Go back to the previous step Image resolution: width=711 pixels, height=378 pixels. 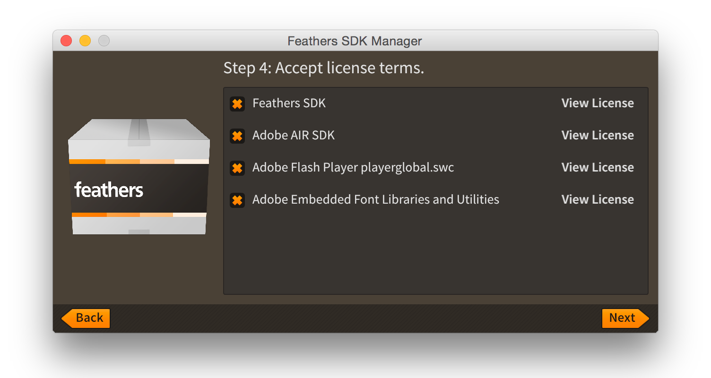tap(86, 318)
